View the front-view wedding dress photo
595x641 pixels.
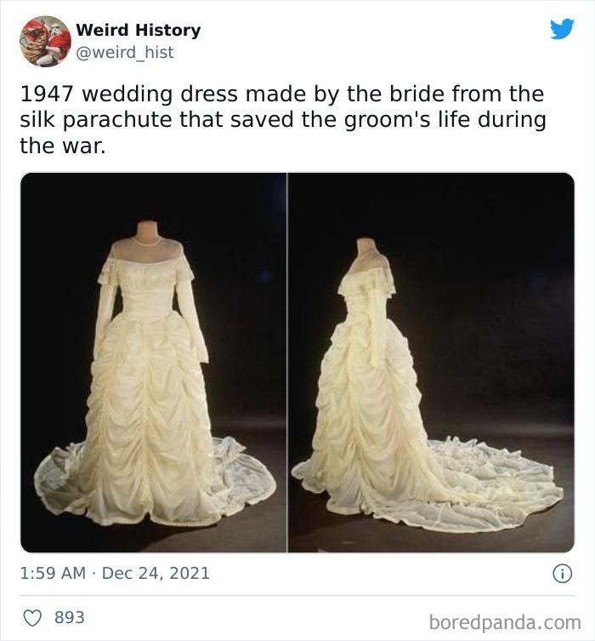154,362
